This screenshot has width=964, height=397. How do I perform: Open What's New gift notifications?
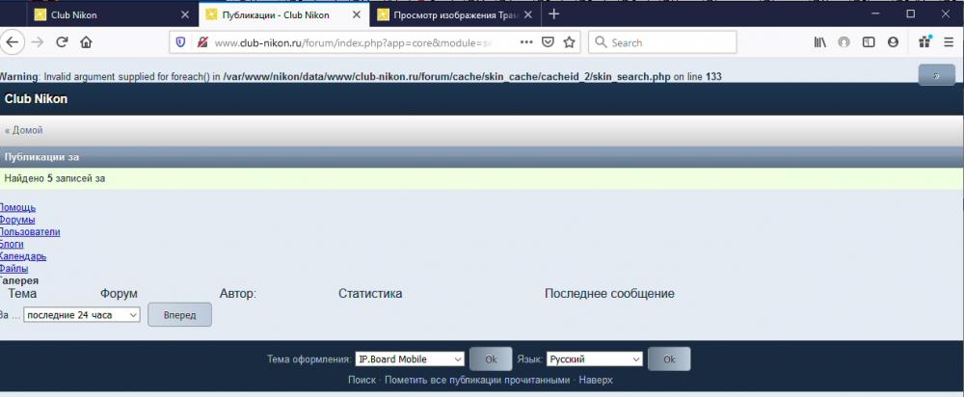pos(924,42)
